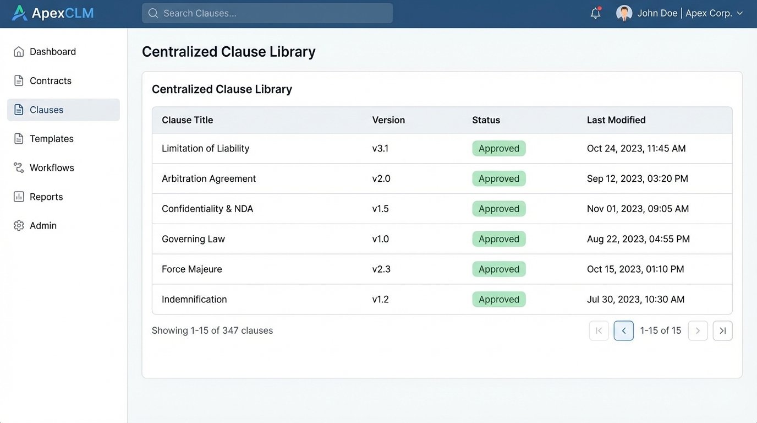The width and height of the screenshot is (757, 423).
Task: Jump to the last page of clauses
Action: (722, 330)
